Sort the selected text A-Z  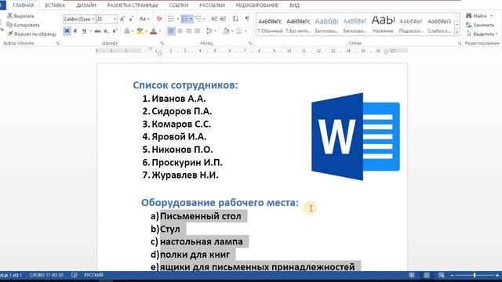(235, 19)
